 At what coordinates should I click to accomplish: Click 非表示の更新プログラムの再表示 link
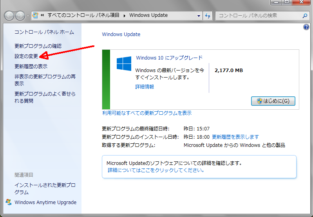pyautogui.click(x=45, y=80)
